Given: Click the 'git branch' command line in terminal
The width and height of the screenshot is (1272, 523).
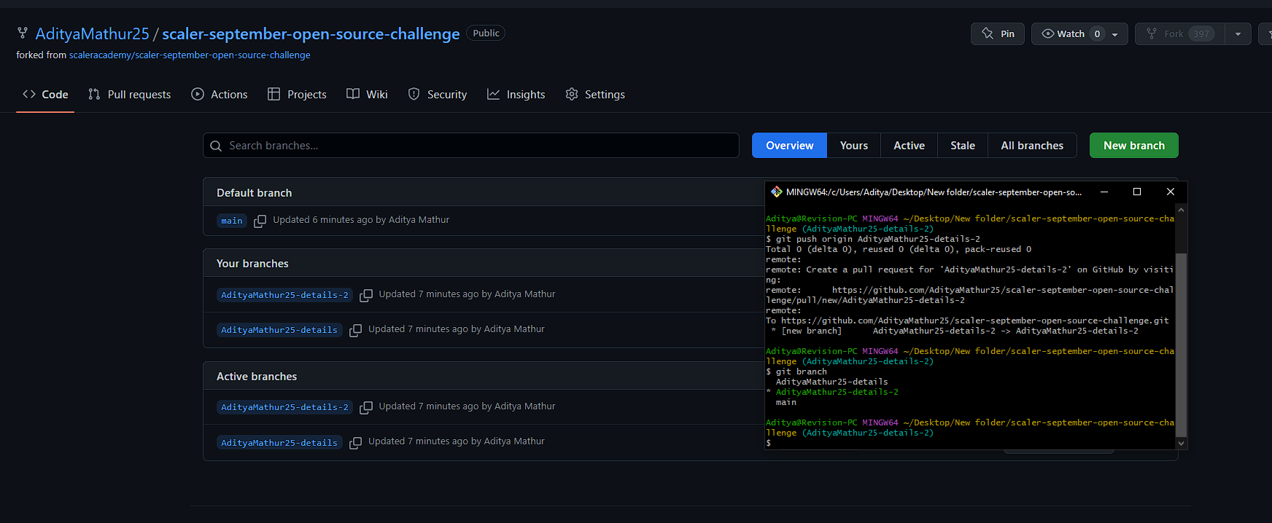Looking at the screenshot, I should [x=796, y=371].
